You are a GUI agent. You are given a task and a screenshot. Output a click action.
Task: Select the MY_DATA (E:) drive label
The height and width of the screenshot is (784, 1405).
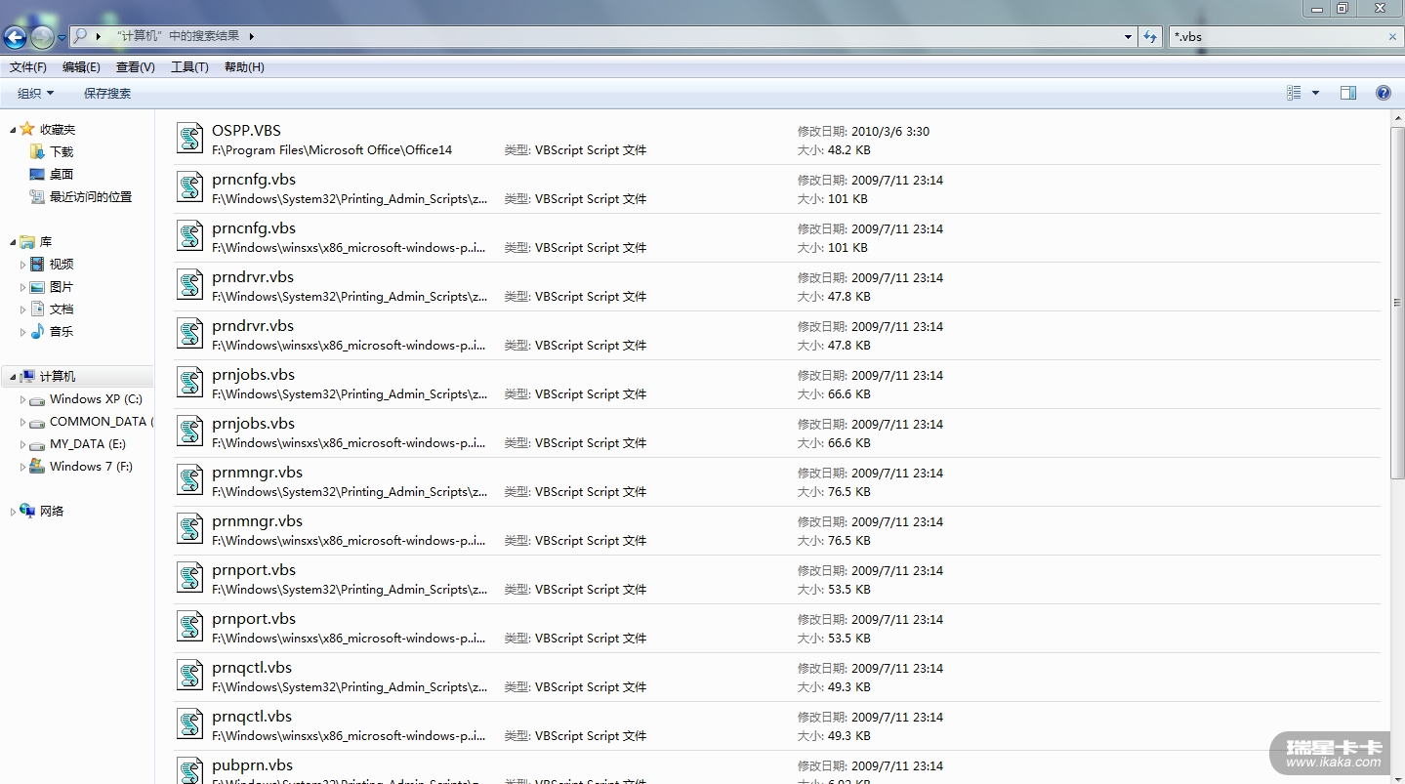88,444
